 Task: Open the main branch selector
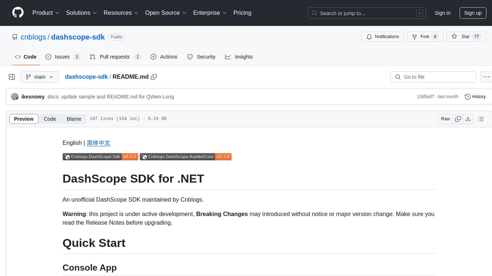[39, 77]
